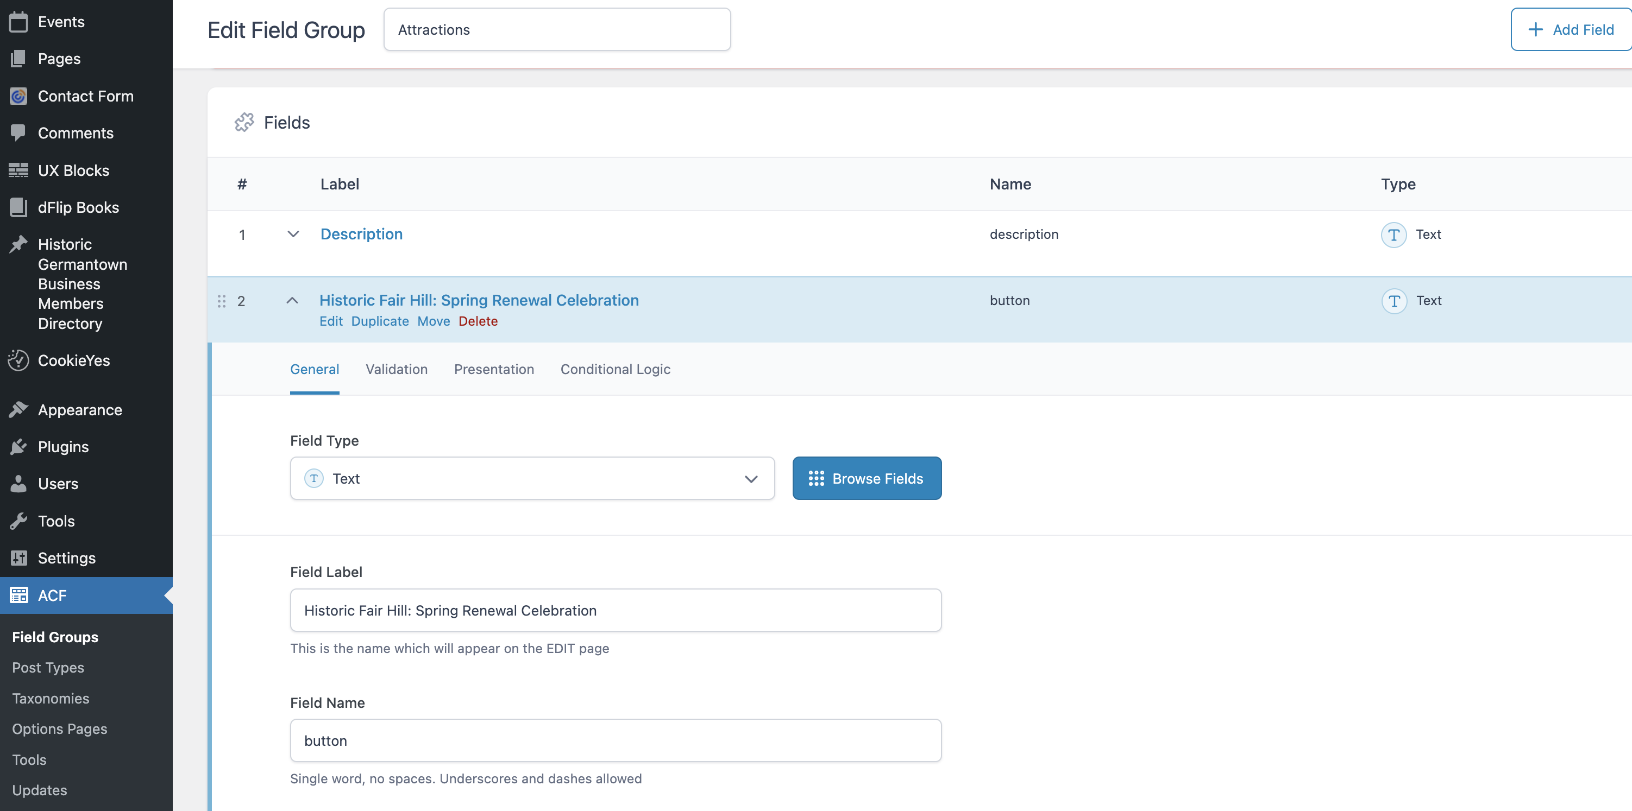
Task: Click the Browse Fields button
Action: tap(867, 479)
